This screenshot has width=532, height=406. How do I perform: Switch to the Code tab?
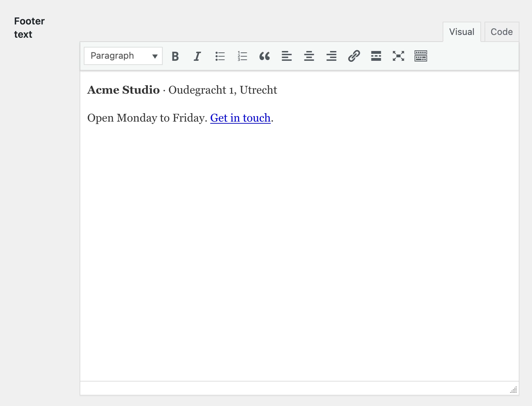pos(502,32)
